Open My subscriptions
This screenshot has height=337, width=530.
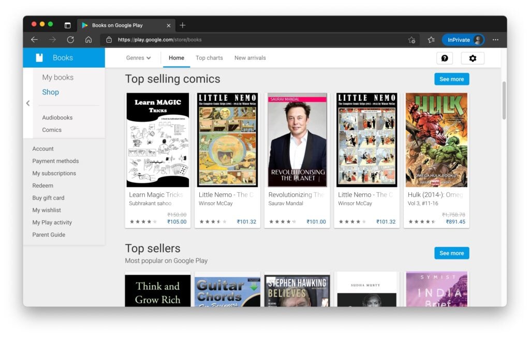pos(54,173)
